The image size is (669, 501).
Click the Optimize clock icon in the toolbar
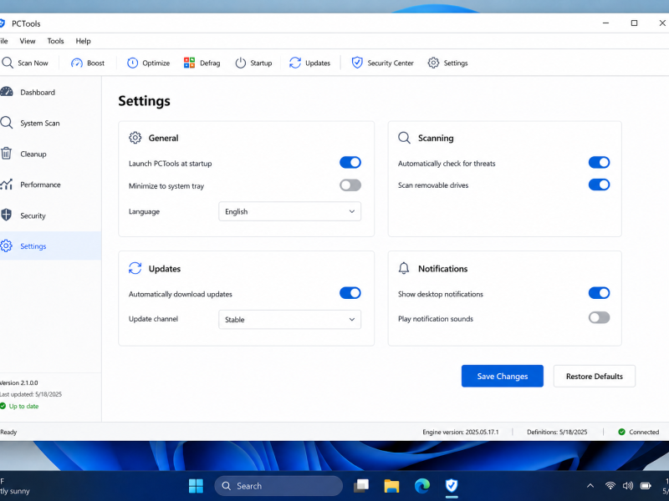point(133,63)
